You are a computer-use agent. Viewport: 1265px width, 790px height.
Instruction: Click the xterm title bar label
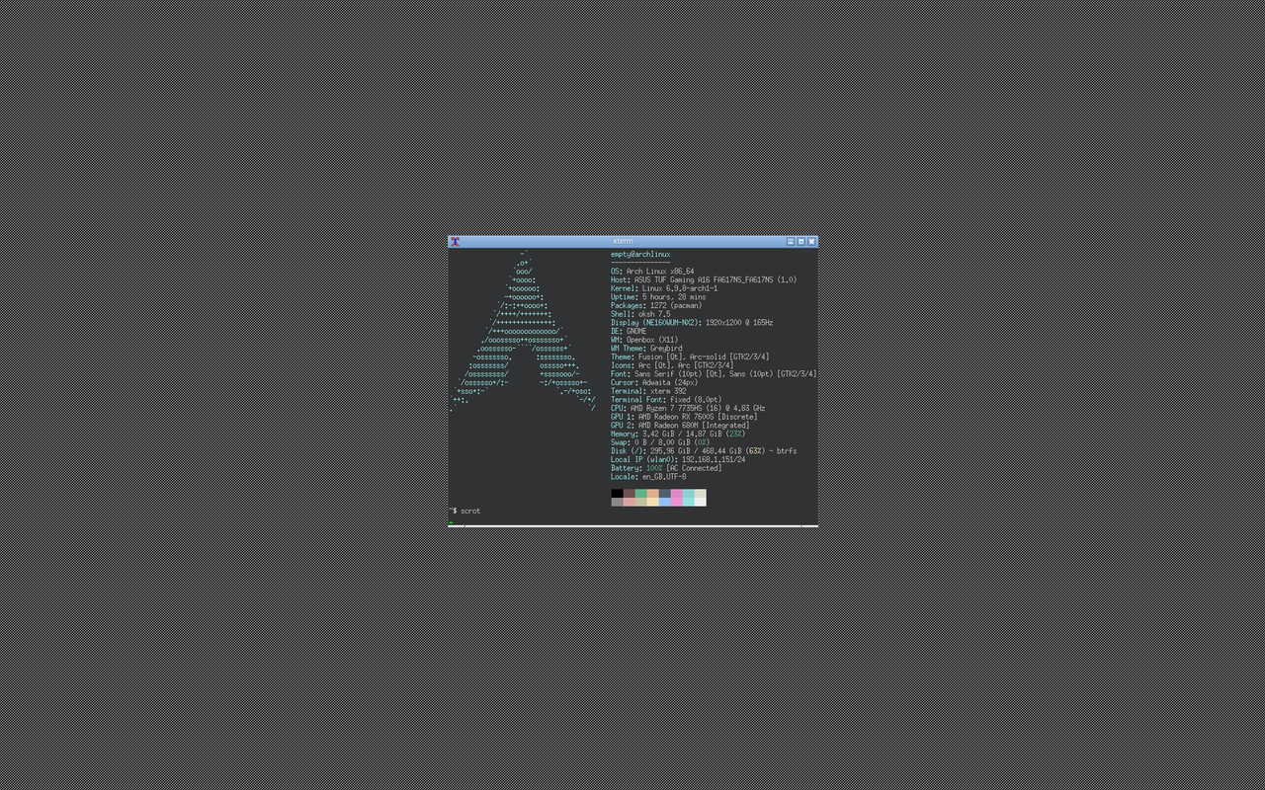tap(623, 241)
